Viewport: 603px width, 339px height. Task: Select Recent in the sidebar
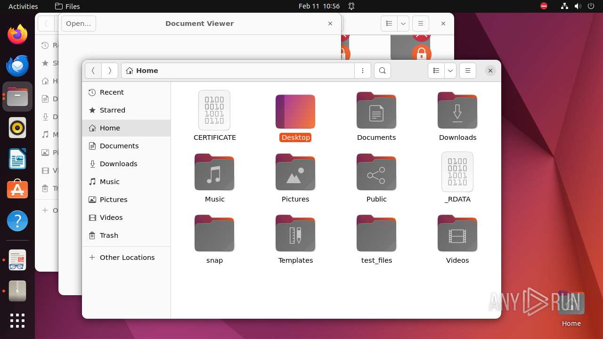[x=126, y=92]
